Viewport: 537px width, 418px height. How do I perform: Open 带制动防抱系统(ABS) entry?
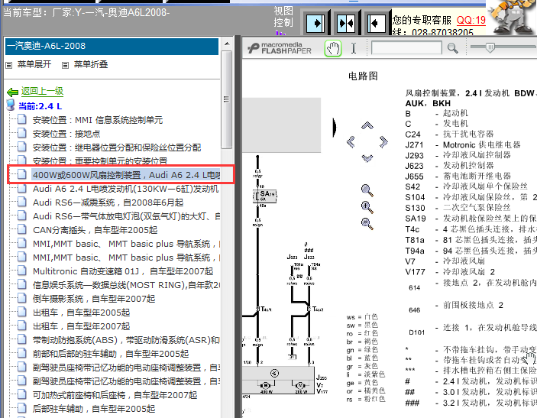pyautogui.click(x=126, y=340)
